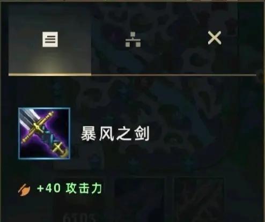The width and height of the screenshot is (265, 222).
Task: Click the tree structure icon with connected squares
Action: tap(133, 40)
